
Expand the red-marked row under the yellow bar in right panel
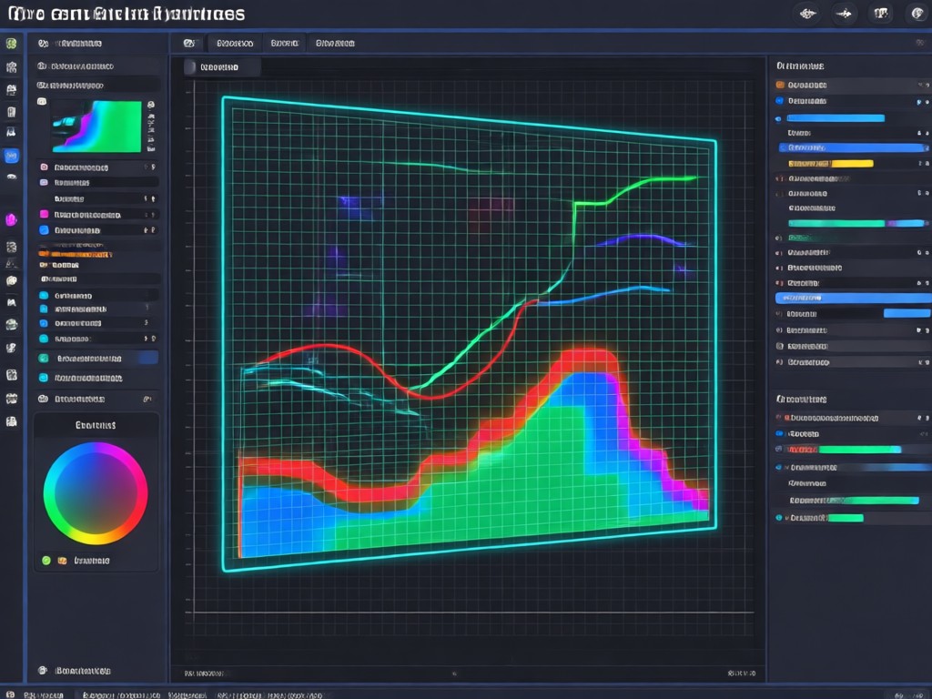pos(851,178)
